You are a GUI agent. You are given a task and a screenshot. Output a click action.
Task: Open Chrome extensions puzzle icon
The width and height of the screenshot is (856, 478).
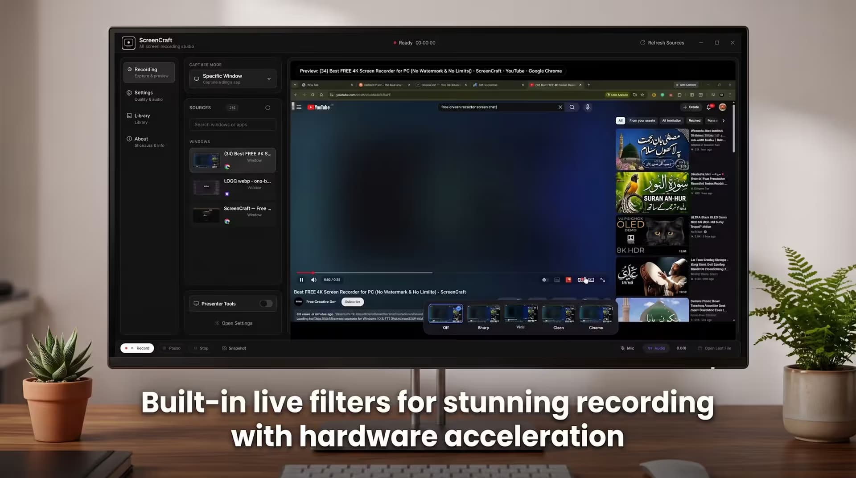[x=679, y=95]
